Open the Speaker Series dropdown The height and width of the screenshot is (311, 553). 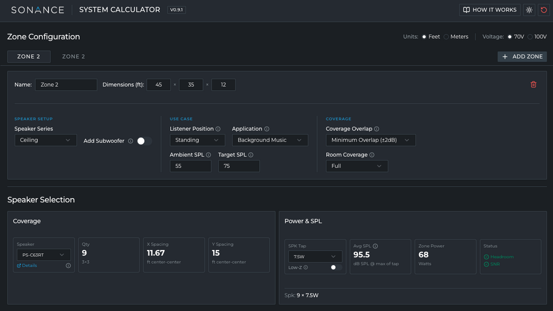pos(45,140)
